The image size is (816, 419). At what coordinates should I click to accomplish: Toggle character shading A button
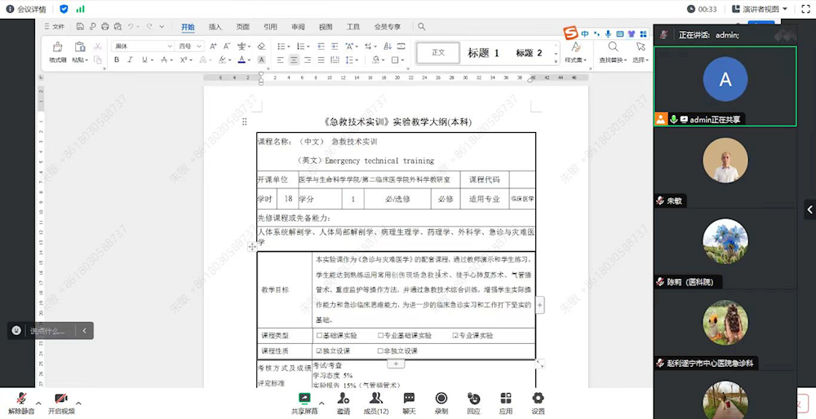261,60
